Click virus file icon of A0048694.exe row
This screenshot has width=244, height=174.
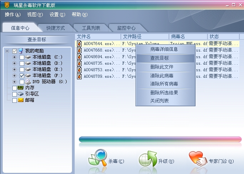tap(79, 57)
